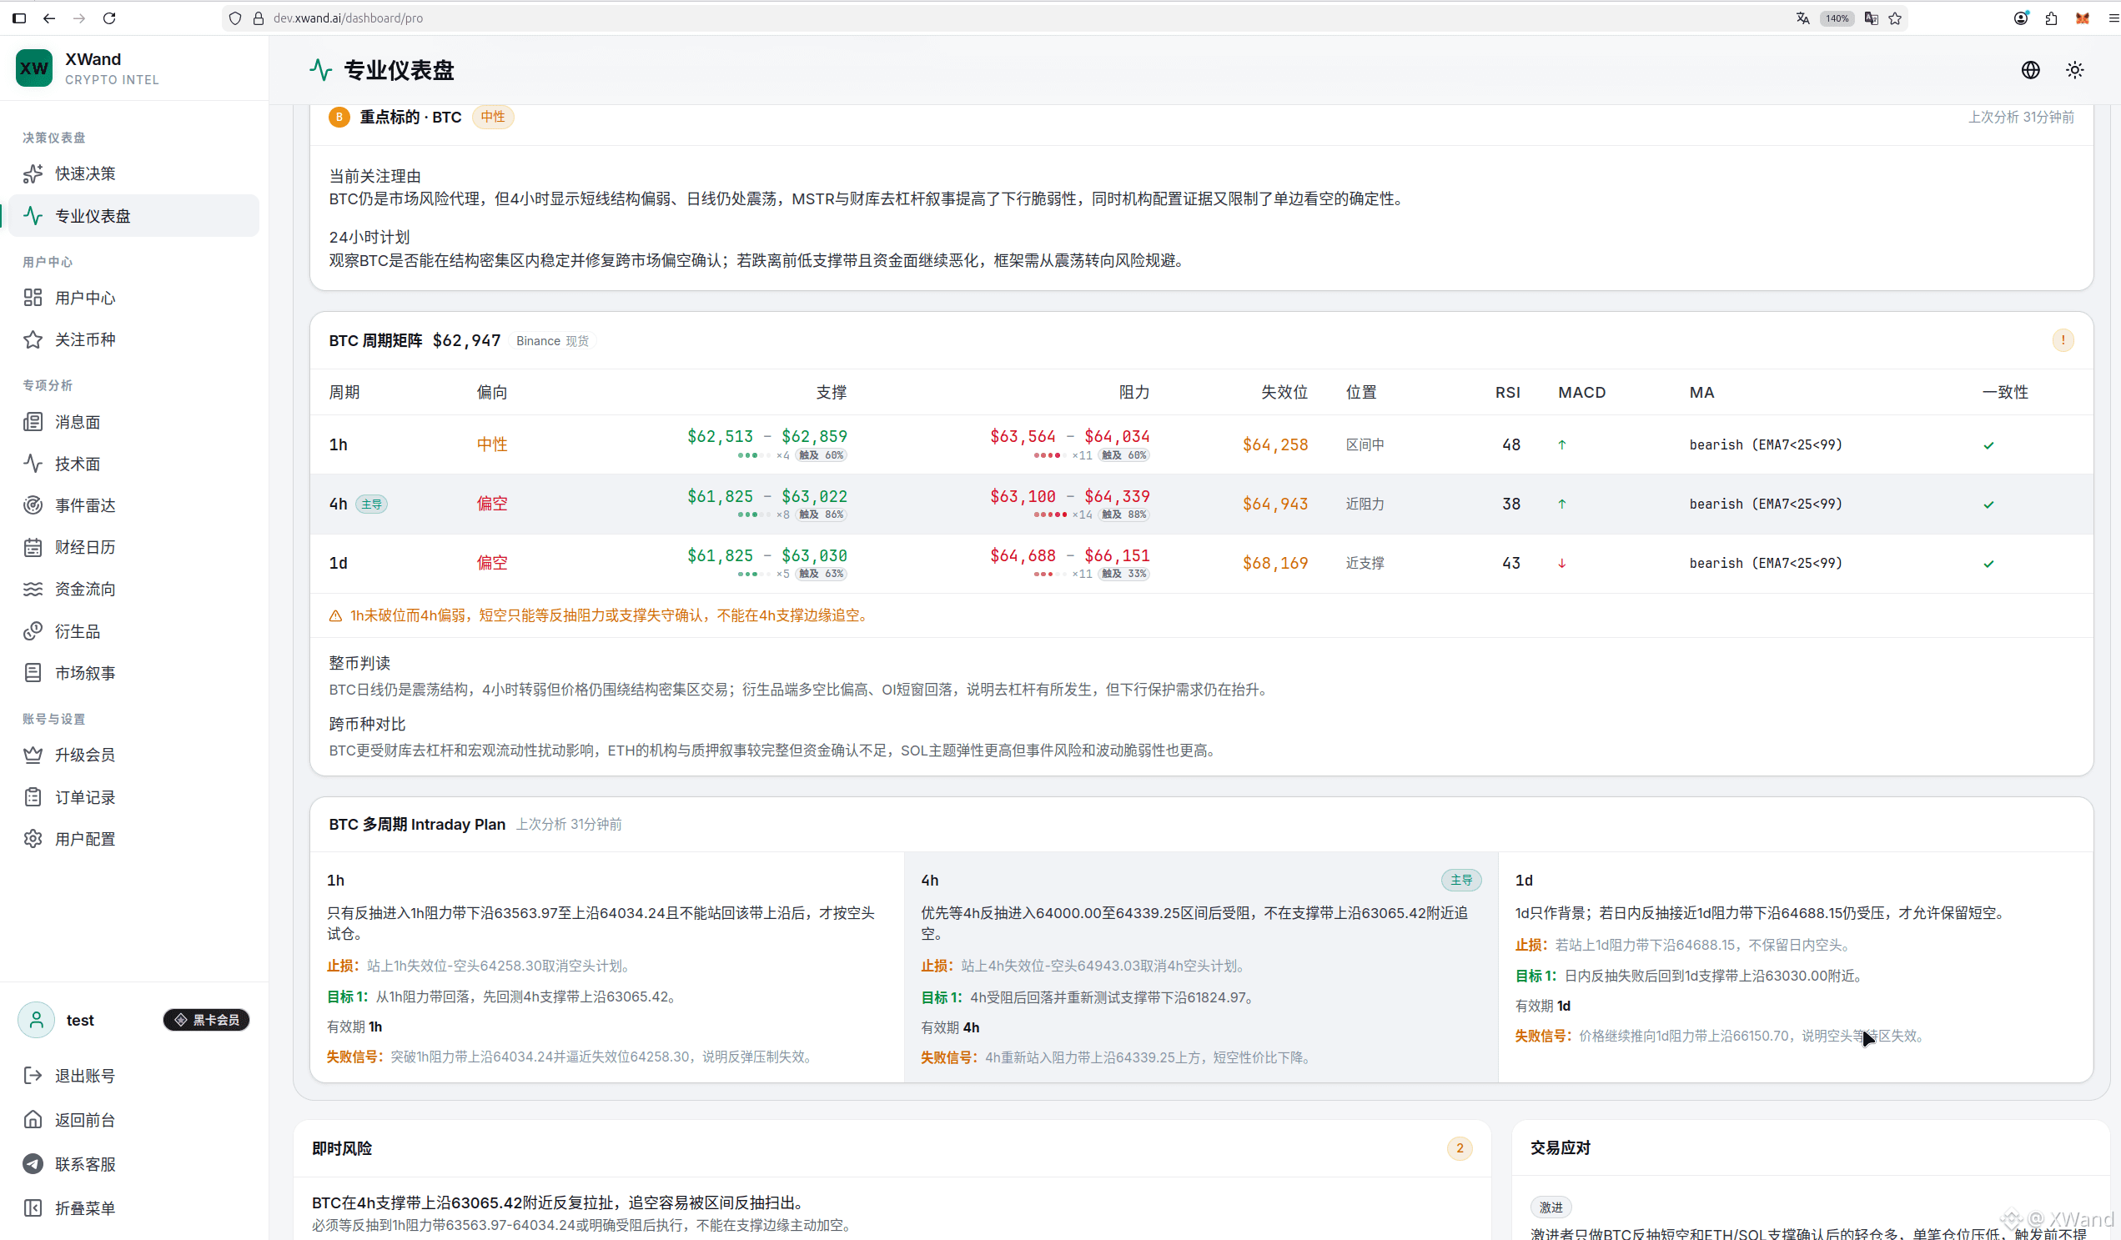Viewport: 2121px width, 1240px height.
Task: Collapse the sidebar via 折叠菜单
Action: pyautogui.click(x=133, y=1207)
